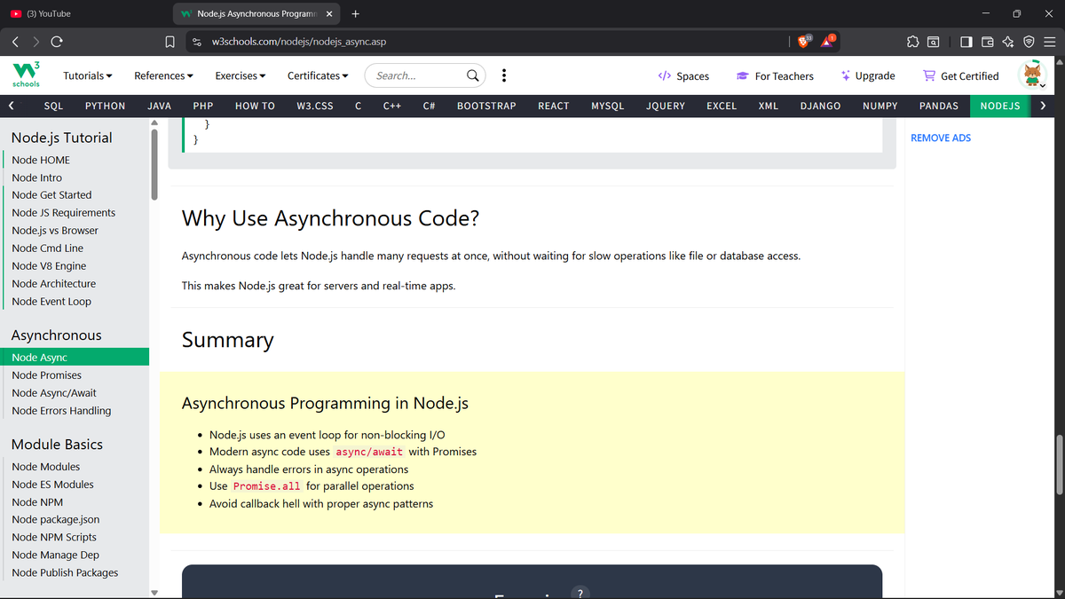Click the highlighted Node Async sidebar item
The image size is (1065, 599).
click(x=75, y=357)
